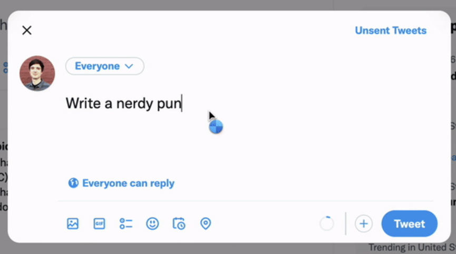Add another tweet with the plus button
The image size is (456, 254).
[363, 224]
